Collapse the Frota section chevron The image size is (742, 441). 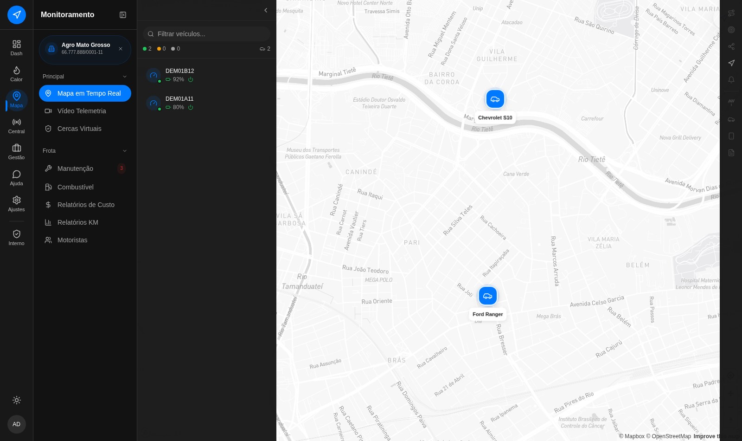[x=124, y=151]
